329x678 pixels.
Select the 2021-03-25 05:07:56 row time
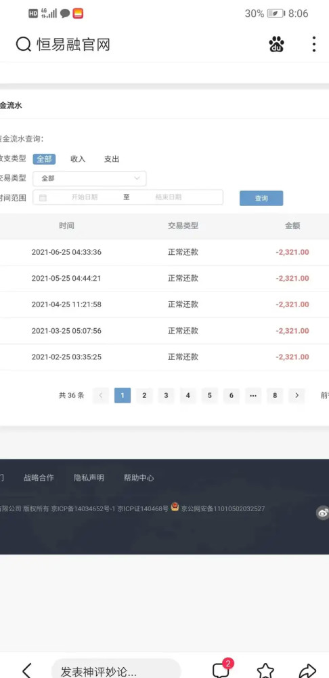66,331
